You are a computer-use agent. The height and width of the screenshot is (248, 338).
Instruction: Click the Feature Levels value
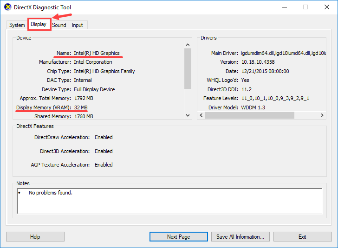pyautogui.click(x=275, y=98)
